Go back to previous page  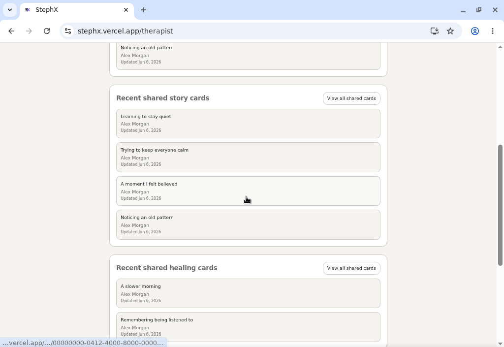pos(11,31)
